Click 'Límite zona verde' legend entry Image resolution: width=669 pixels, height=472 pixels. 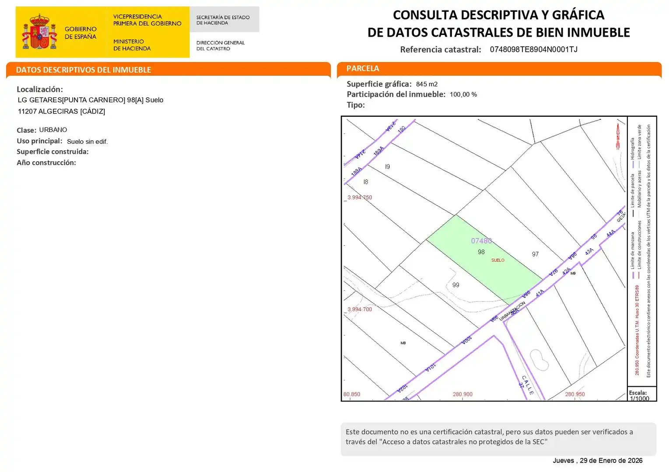tap(640, 146)
